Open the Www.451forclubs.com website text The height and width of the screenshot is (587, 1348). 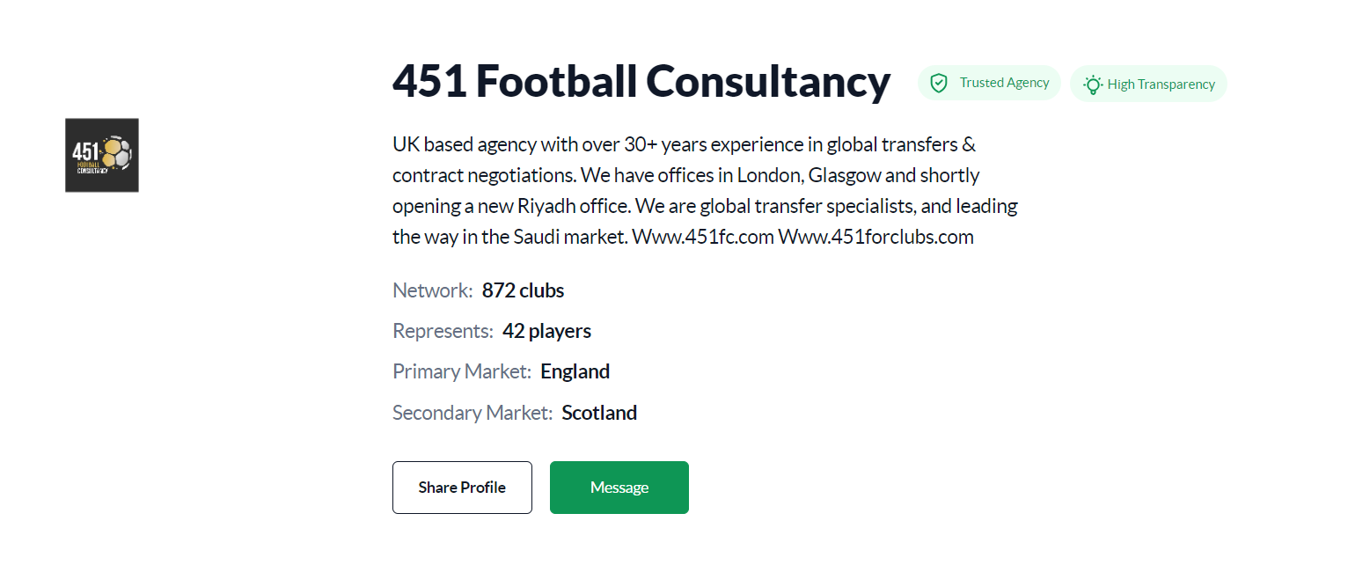point(876,237)
